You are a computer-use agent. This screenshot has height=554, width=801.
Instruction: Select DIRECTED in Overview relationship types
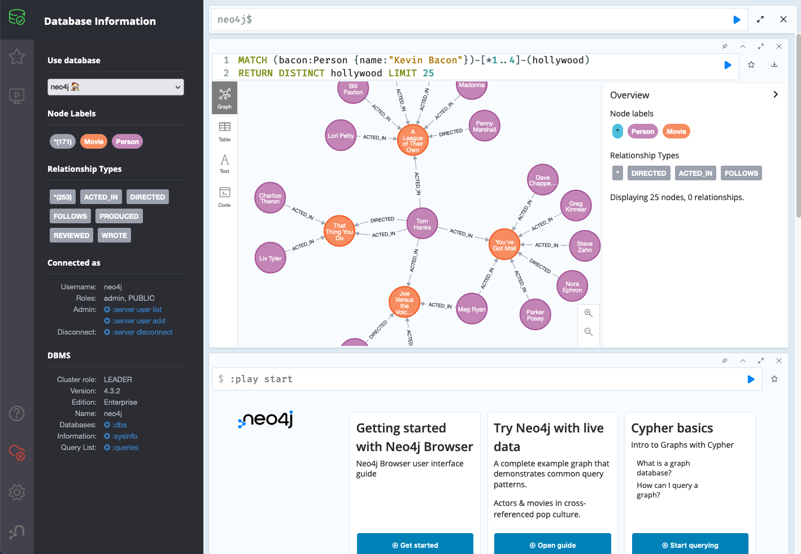click(x=649, y=174)
